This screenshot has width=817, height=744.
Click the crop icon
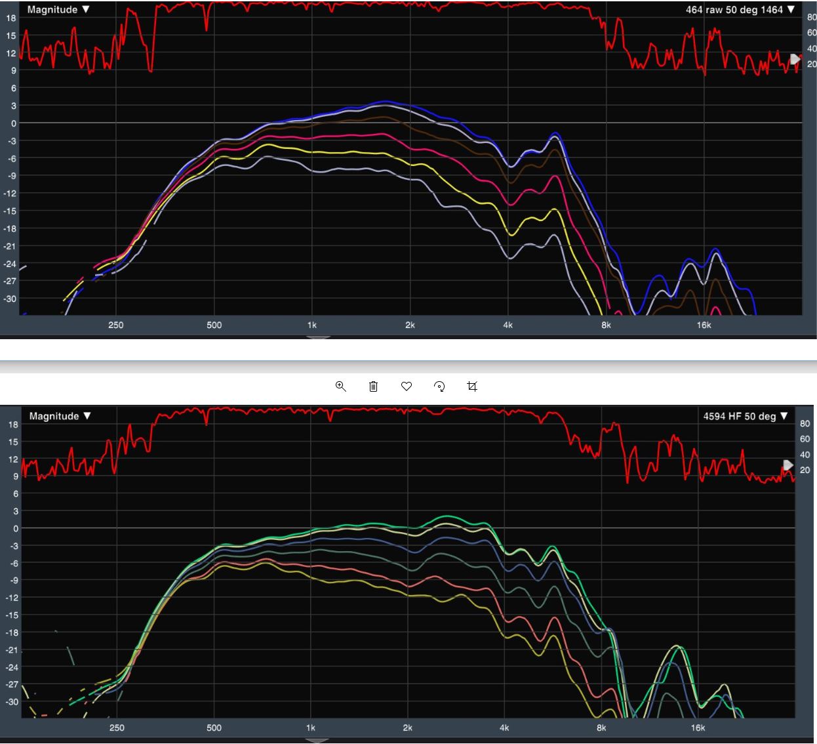472,386
